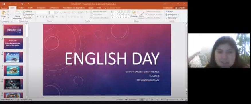
Task: Switch to the Animaciones tab
Action: 54,8
